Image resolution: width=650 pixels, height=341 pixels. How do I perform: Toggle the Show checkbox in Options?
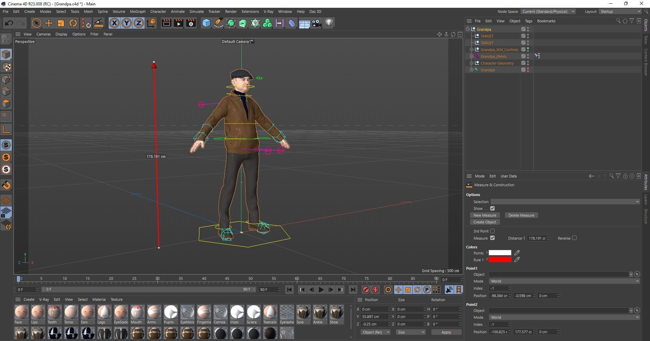click(x=492, y=209)
